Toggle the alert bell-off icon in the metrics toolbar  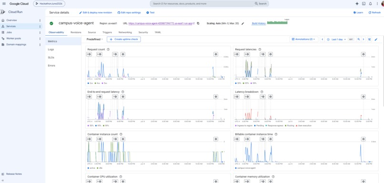click(370, 39)
